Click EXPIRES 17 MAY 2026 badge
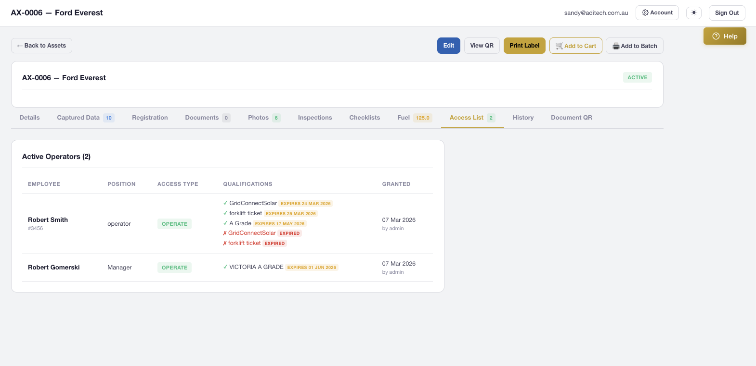The image size is (756, 366). click(x=280, y=224)
